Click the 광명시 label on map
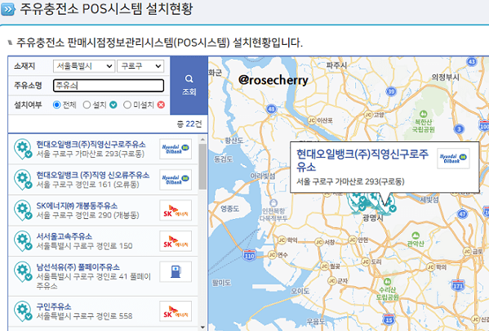 (373, 217)
